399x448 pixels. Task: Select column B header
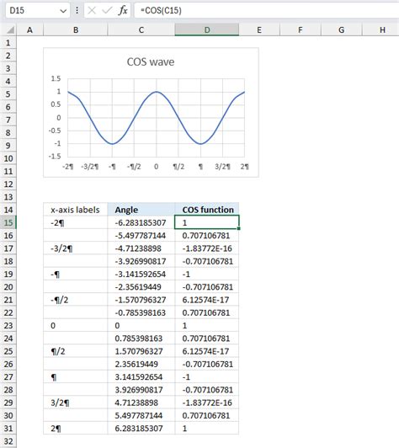pyautogui.click(x=76, y=29)
